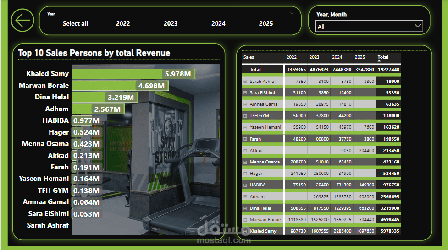
Task: Expand the Sarah Ashraf row
Action: click(x=245, y=82)
